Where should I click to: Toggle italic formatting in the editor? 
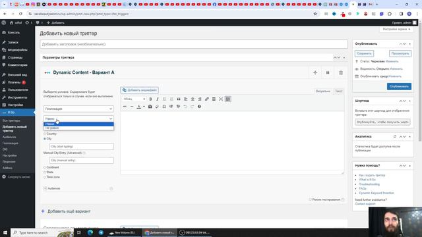coord(158,99)
